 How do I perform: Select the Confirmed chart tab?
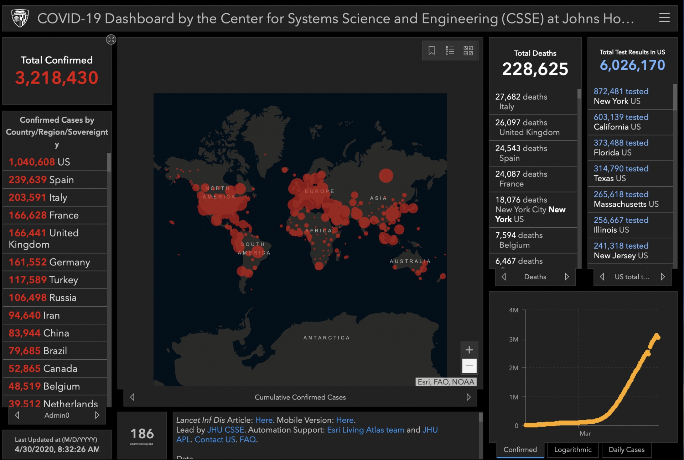click(x=520, y=450)
